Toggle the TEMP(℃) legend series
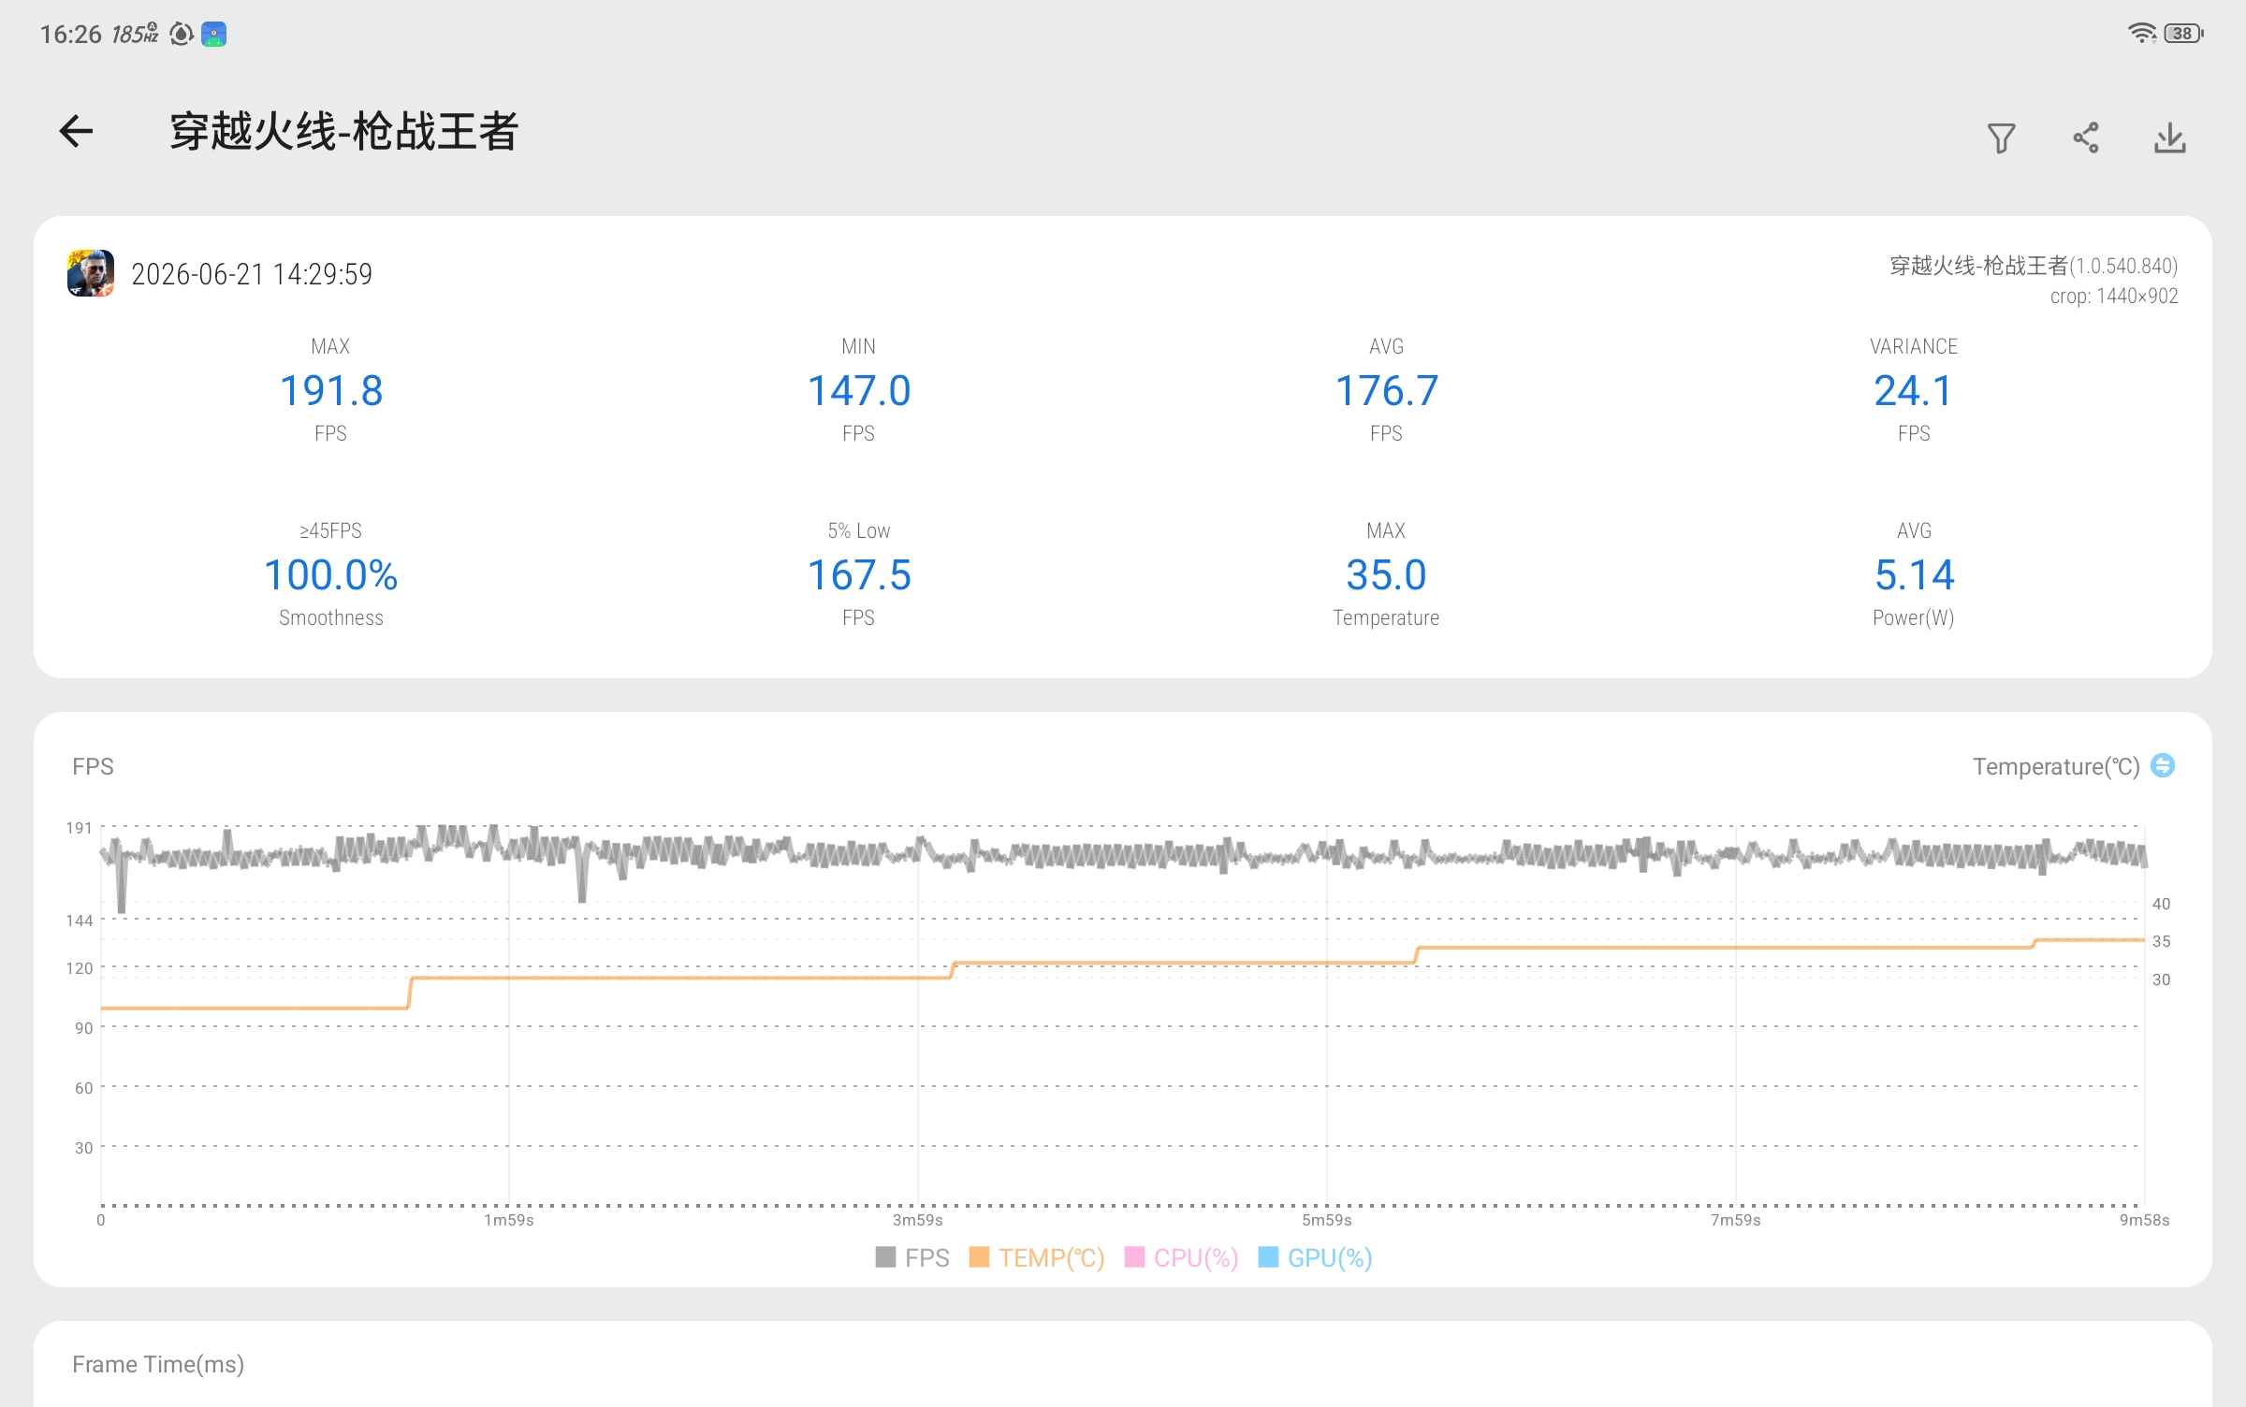The width and height of the screenshot is (2246, 1407). 1037,1257
